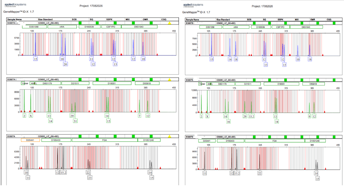This screenshot has height=186, width=344.
Task: Click the green SSPK flag in B3887B D3S1358 row
Action: (286, 23)
